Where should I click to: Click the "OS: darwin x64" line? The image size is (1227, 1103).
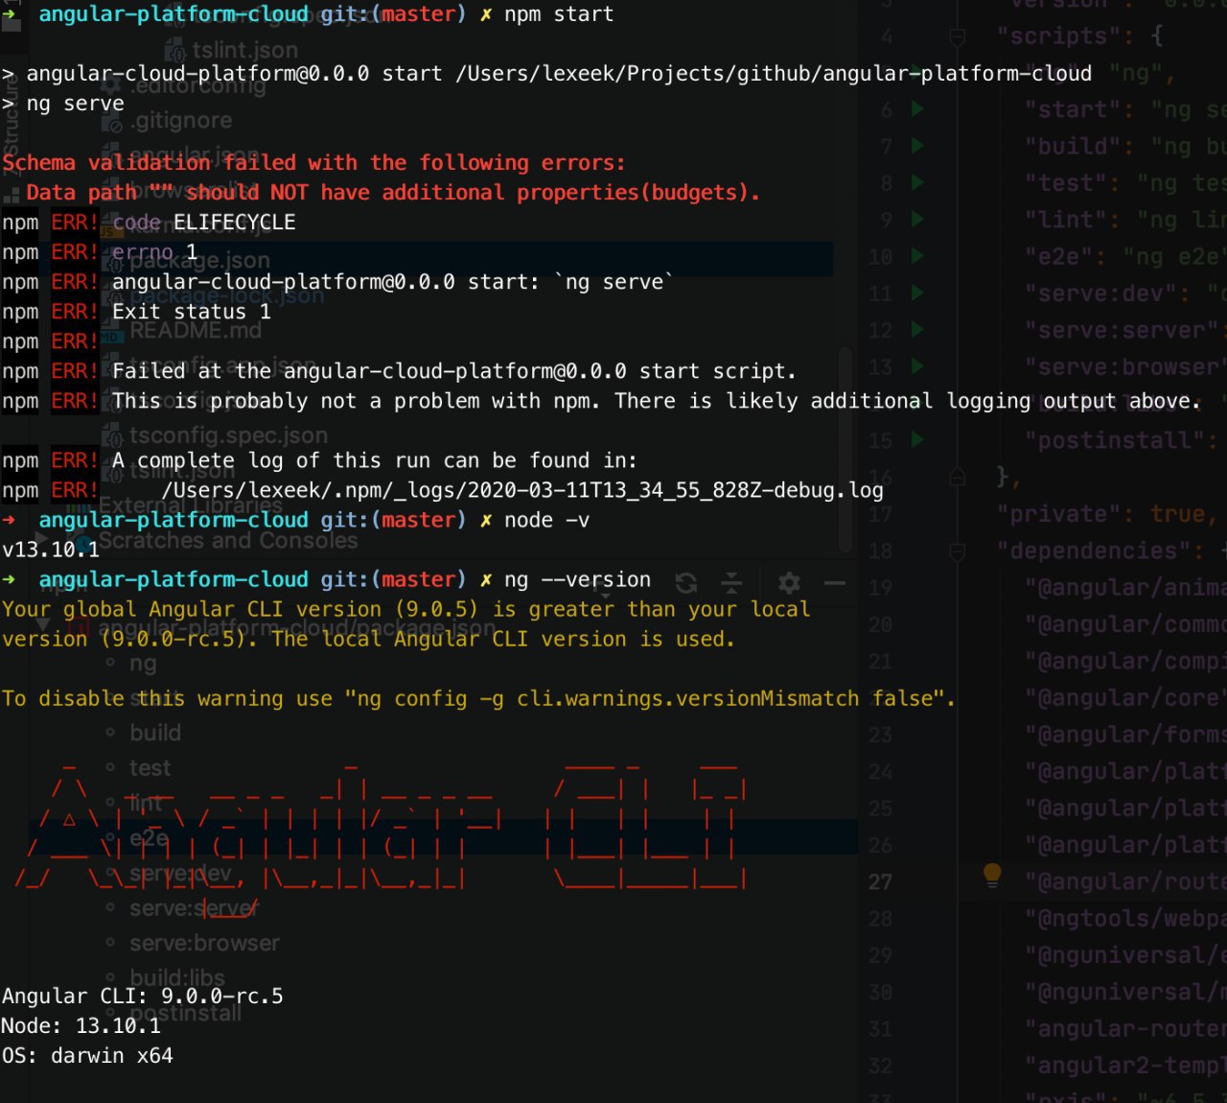coord(87,1056)
